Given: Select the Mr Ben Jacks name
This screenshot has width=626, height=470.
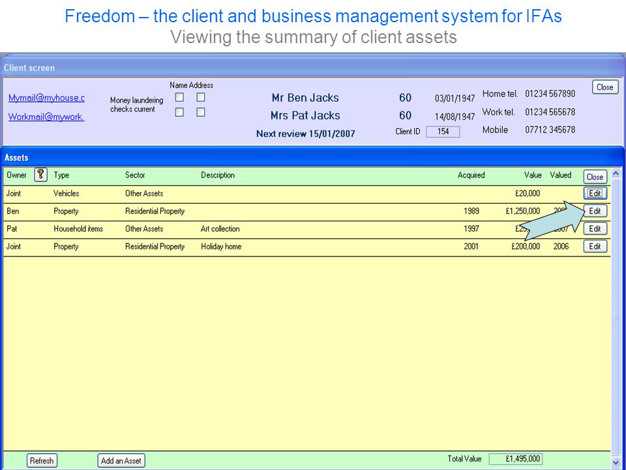Looking at the screenshot, I should pos(305,98).
